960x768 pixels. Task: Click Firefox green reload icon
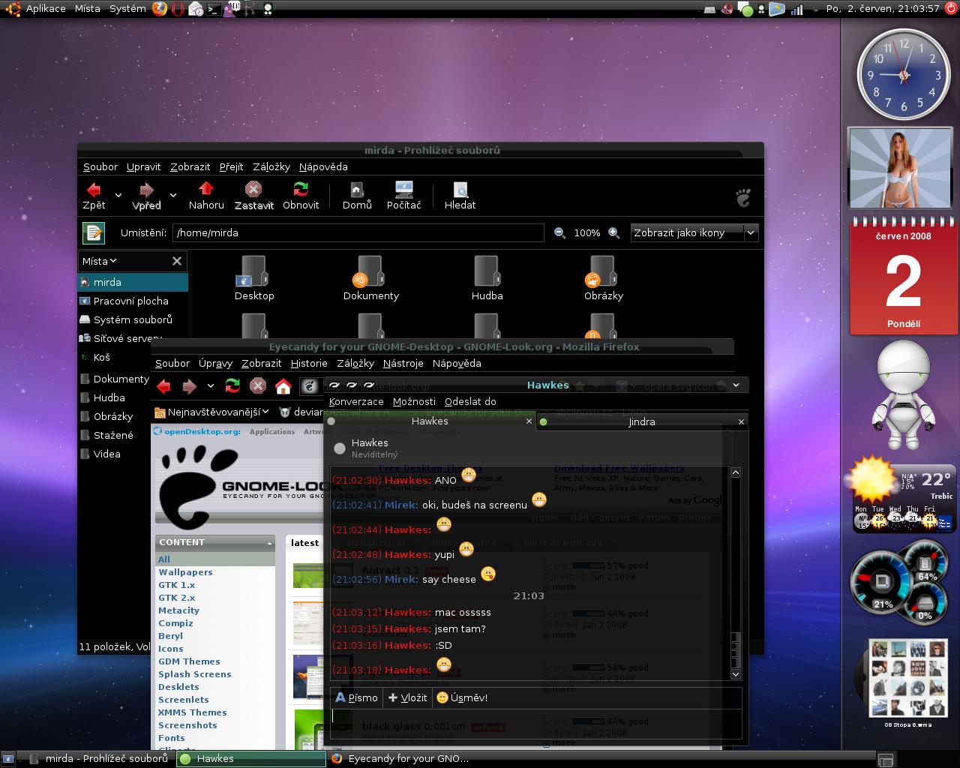[232, 386]
